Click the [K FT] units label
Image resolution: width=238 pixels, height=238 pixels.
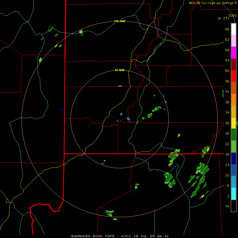point(223,18)
